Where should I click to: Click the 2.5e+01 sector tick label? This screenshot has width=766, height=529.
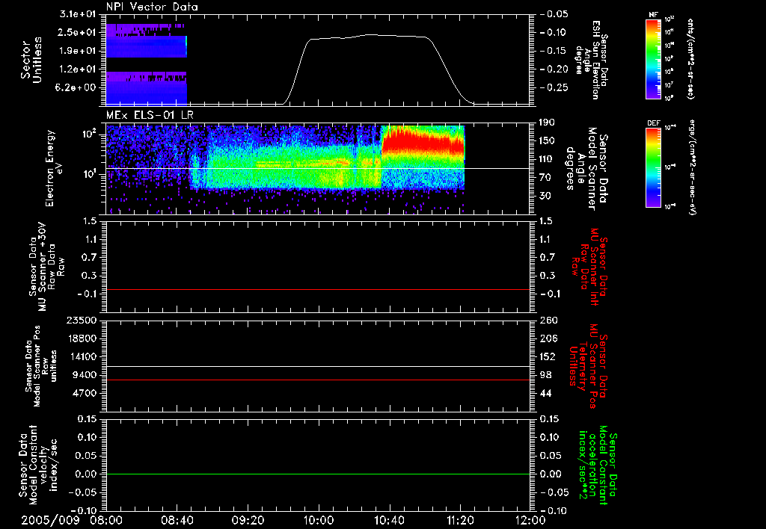[x=77, y=32]
